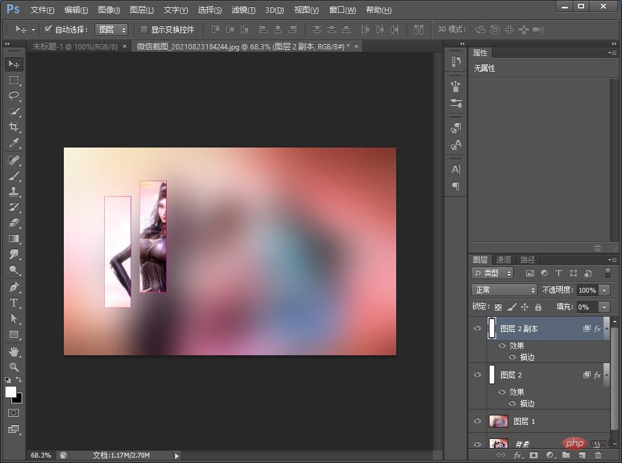Open the 滤镜 menu
This screenshot has height=463, width=622.
(244, 10)
